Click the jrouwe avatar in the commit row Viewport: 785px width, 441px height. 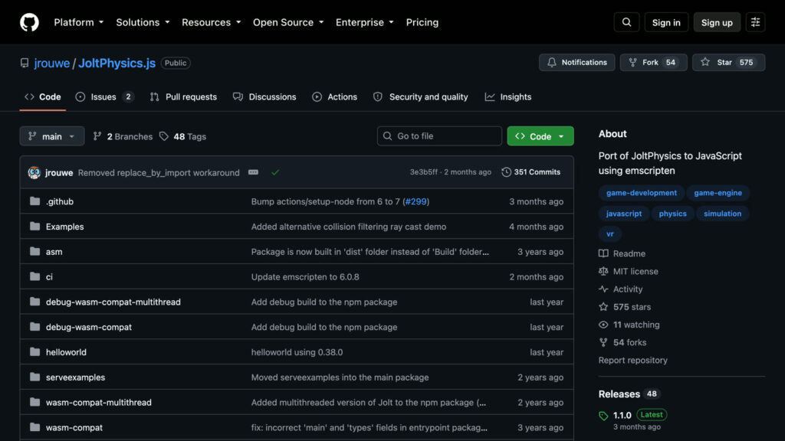(34, 172)
